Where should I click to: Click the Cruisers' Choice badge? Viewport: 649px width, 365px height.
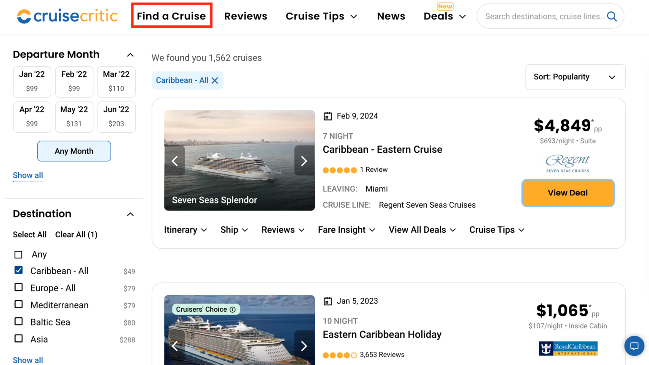(206, 310)
